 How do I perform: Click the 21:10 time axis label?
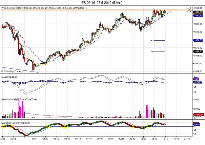click(x=187, y=139)
